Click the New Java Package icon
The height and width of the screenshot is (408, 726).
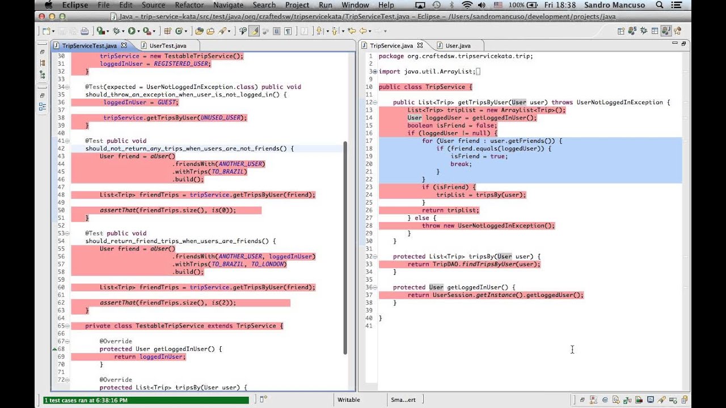[167, 31]
